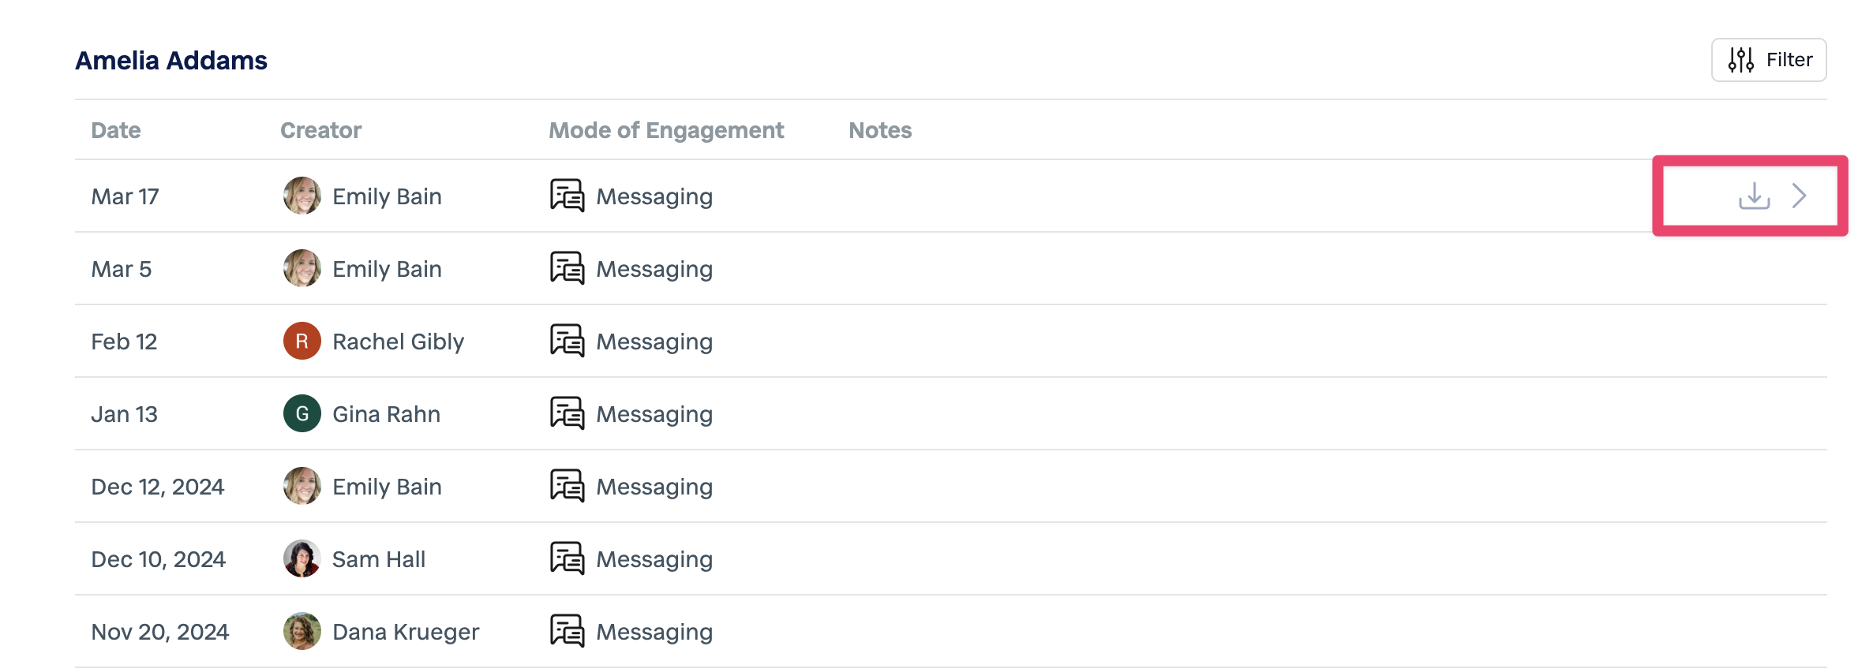Click Dana Krueger's profile photo

[302, 631]
